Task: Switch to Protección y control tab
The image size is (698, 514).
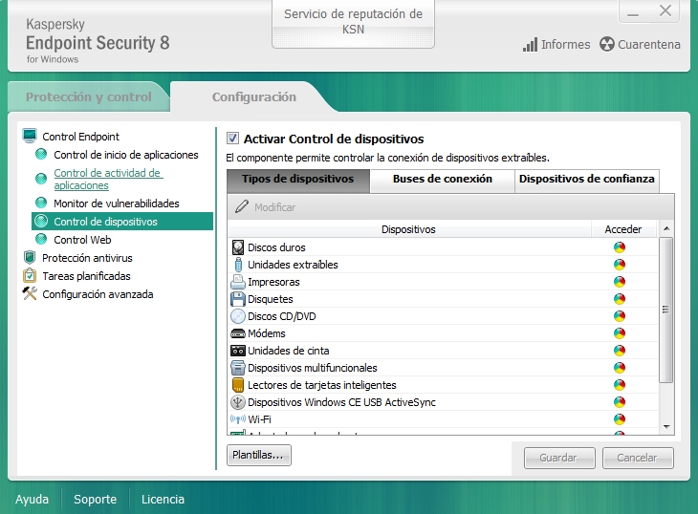Action: pos(88,97)
